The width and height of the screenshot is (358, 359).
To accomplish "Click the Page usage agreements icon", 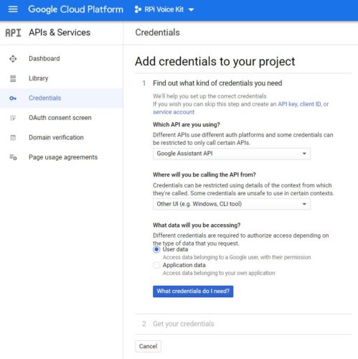I will [x=13, y=157].
